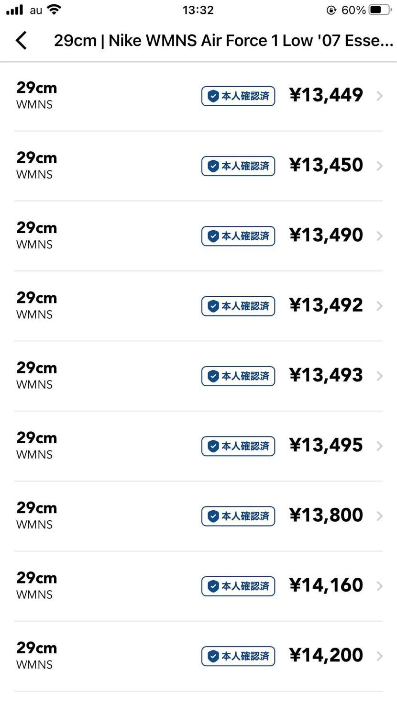This screenshot has width=397, height=706.
Task: Tap the 29cm WMNS label on the ¥13,492 row
Action: (x=36, y=305)
